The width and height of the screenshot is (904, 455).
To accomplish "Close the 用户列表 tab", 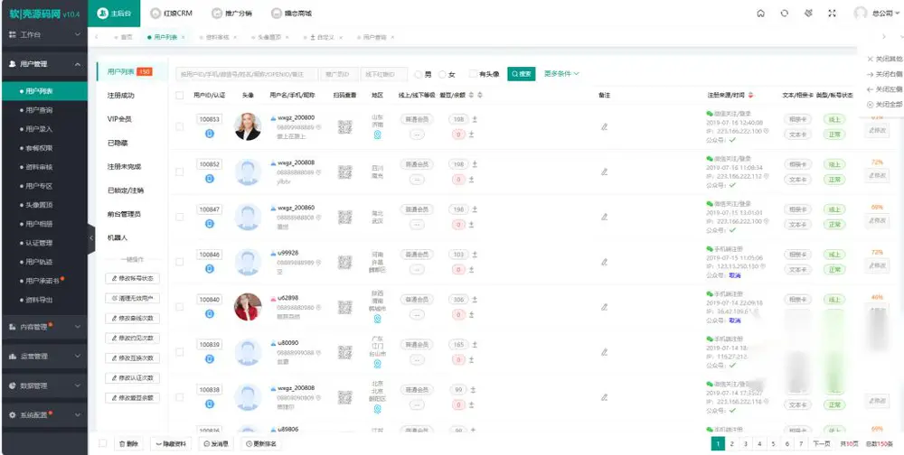I will (x=184, y=37).
